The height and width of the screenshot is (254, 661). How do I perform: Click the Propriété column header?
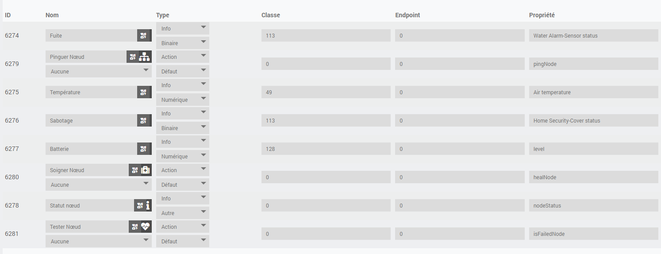pos(542,15)
